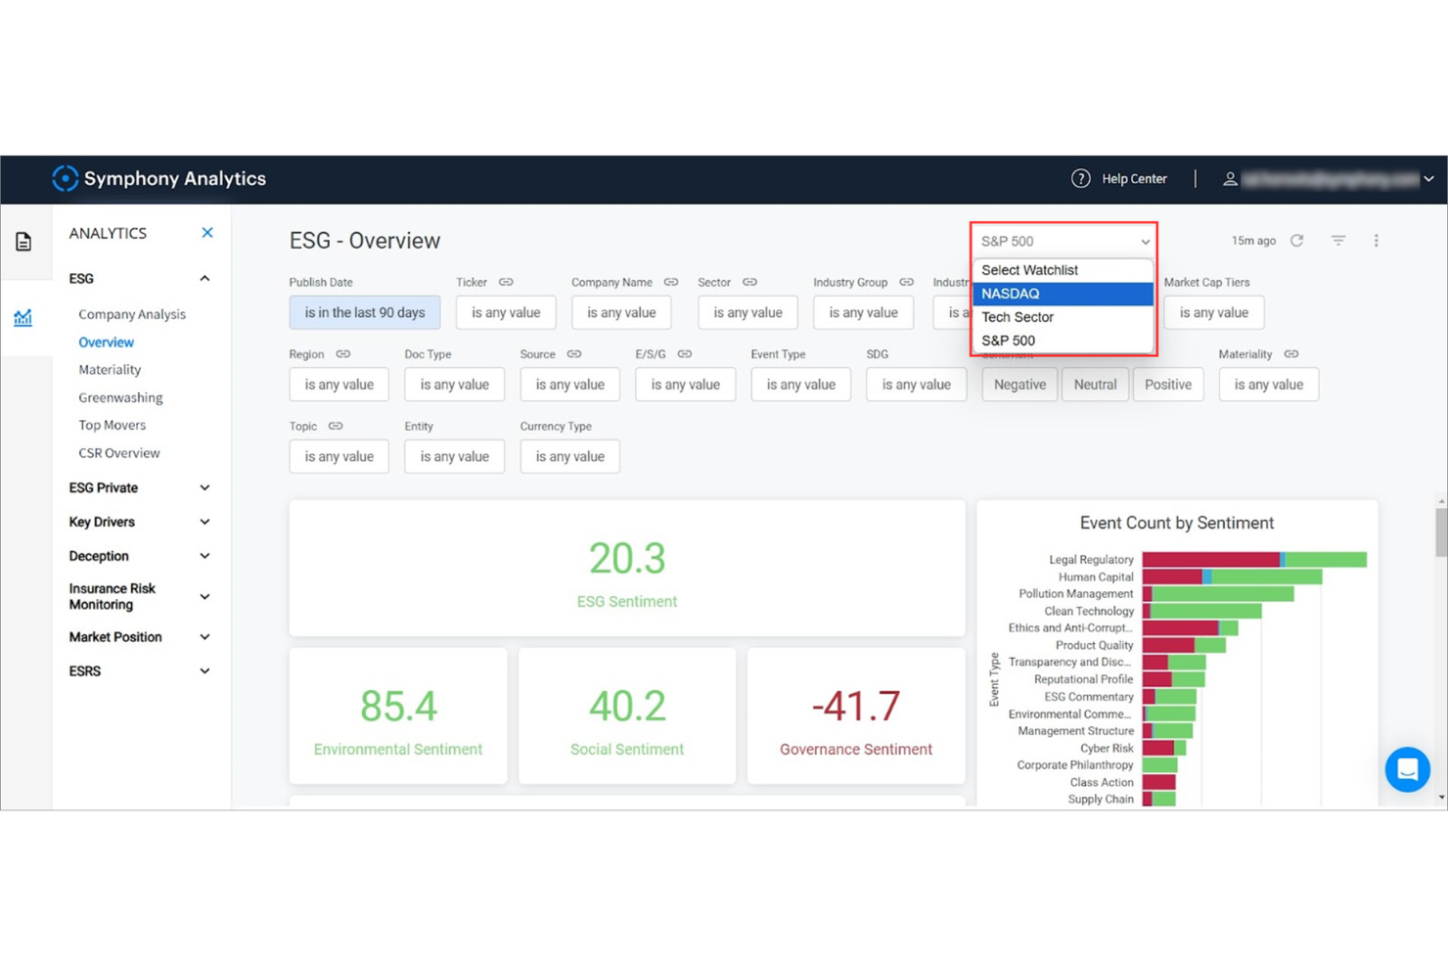
Task: Open Company Analysis in the sidebar
Action: tap(132, 314)
